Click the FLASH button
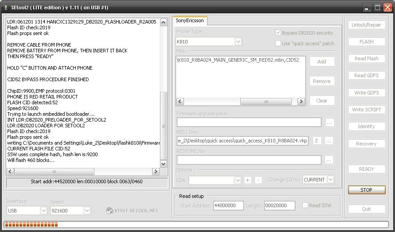The height and width of the screenshot is (232, 395). click(367, 42)
